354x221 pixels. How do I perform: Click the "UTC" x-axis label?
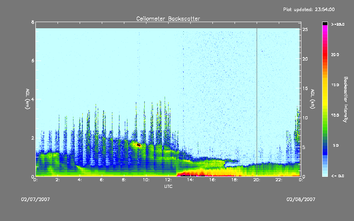click(168, 186)
